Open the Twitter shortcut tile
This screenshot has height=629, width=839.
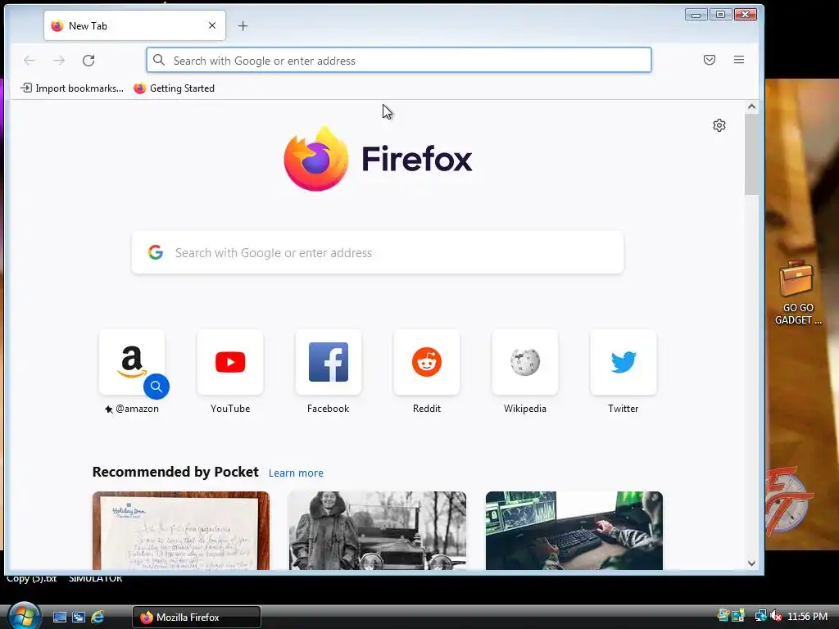point(624,362)
